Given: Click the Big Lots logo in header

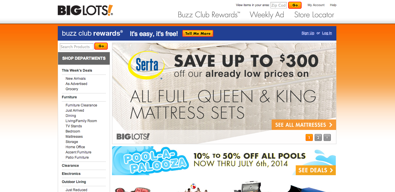Looking at the screenshot, I should pyautogui.click(x=85, y=10).
